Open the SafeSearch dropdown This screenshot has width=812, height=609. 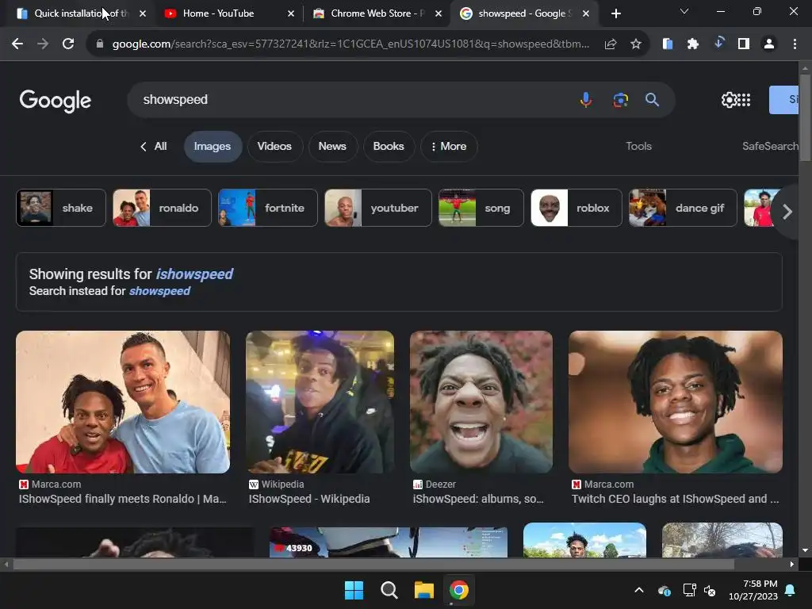pyautogui.click(x=770, y=147)
